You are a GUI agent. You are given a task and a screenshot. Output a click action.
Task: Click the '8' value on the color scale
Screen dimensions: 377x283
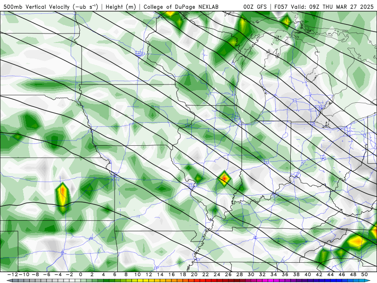click(x=126, y=275)
